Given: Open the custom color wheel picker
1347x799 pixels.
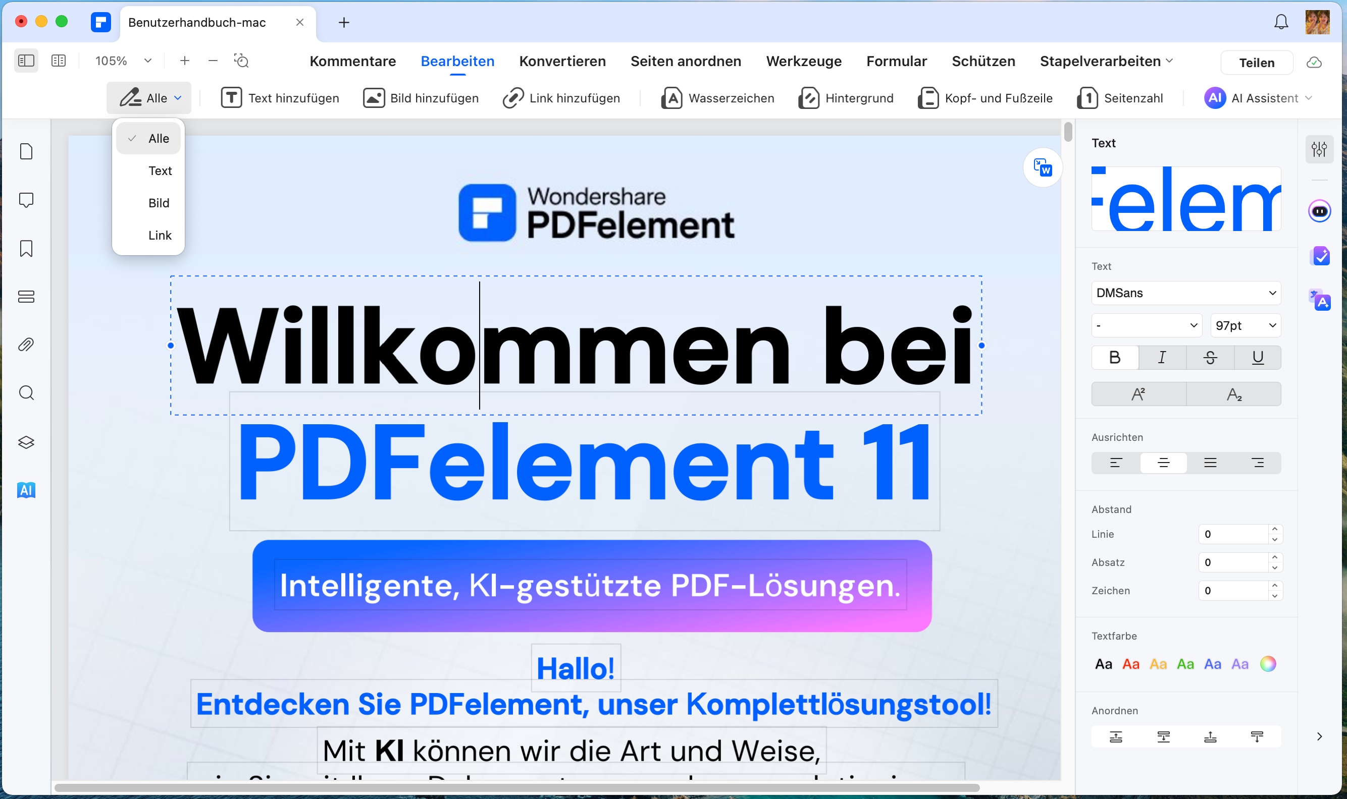Looking at the screenshot, I should point(1267,664).
